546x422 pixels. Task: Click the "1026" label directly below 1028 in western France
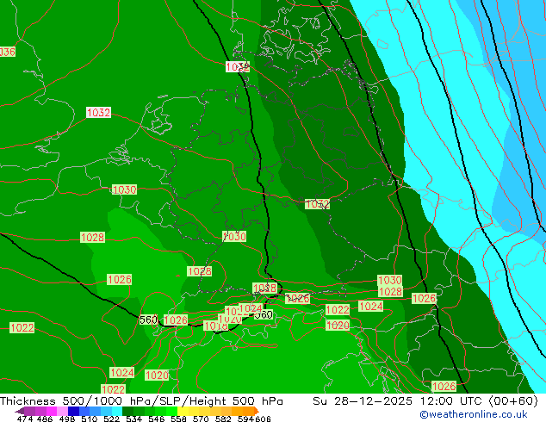click(x=120, y=280)
